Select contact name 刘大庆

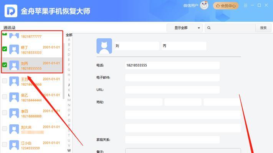click(x=26, y=127)
